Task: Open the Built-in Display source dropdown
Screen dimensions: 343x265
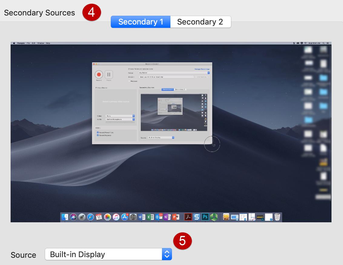Action: coord(108,254)
